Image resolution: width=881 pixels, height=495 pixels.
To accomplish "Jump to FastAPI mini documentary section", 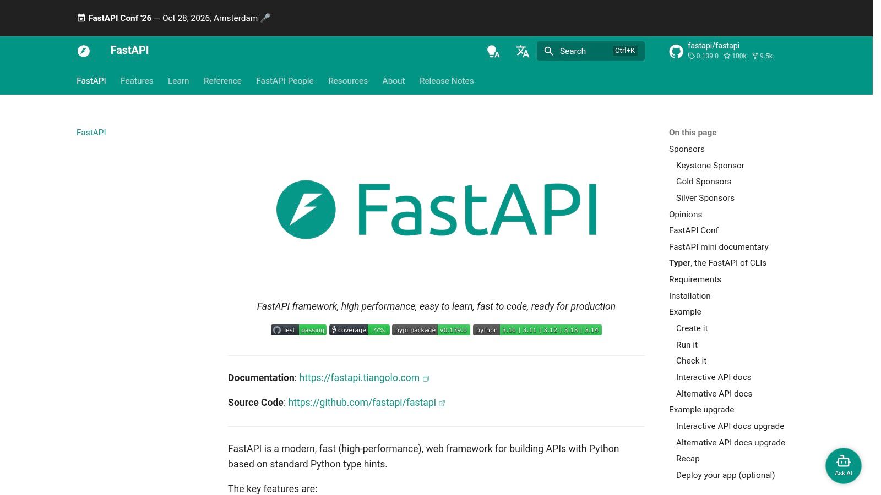I will (x=719, y=247).
